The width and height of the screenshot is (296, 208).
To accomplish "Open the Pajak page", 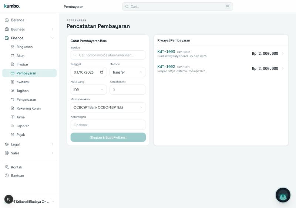I will coord(30,135).
